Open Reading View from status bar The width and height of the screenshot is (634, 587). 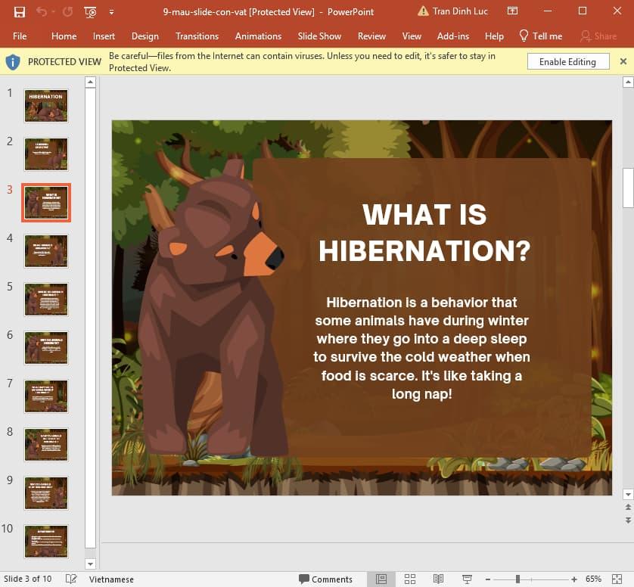click(x=439, y=579)
